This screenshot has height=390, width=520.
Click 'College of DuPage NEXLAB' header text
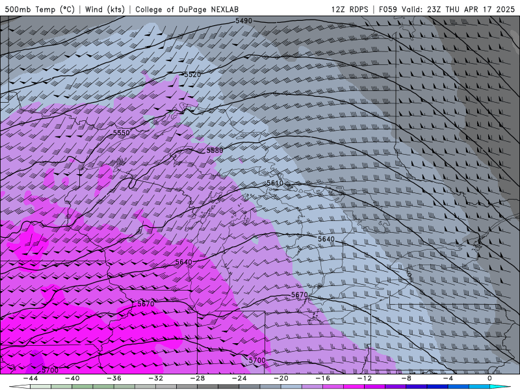tap(187, 9)
